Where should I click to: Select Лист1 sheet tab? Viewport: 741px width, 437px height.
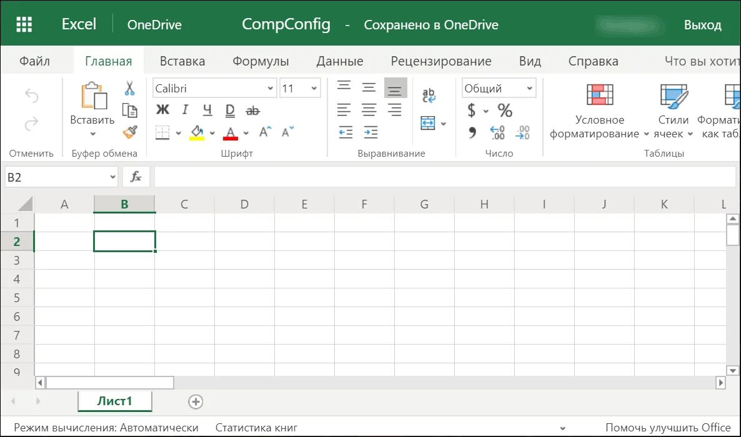pyautogui.click(x=115, y=401)
